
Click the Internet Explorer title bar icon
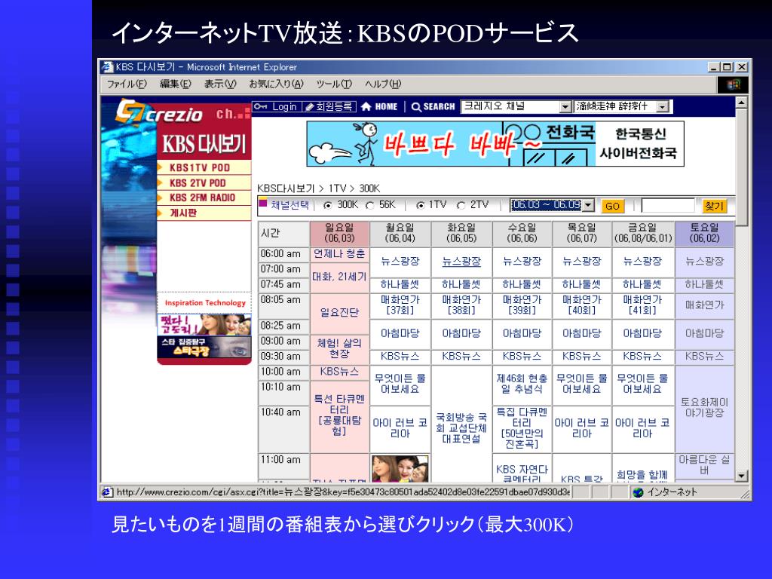point(107,67)
